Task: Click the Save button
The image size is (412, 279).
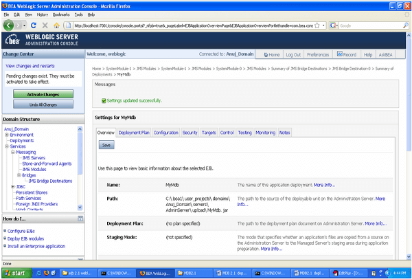Action: tap(106, 145)
